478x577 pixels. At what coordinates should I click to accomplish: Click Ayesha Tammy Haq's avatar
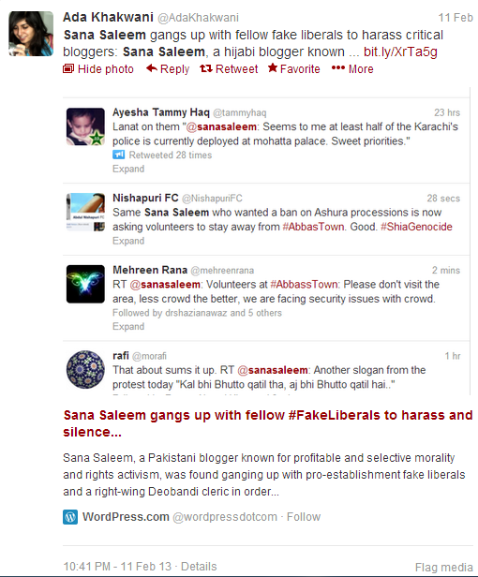click(85, 126)
